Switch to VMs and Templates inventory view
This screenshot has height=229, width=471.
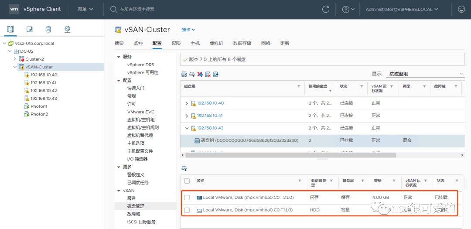[29, 29]
